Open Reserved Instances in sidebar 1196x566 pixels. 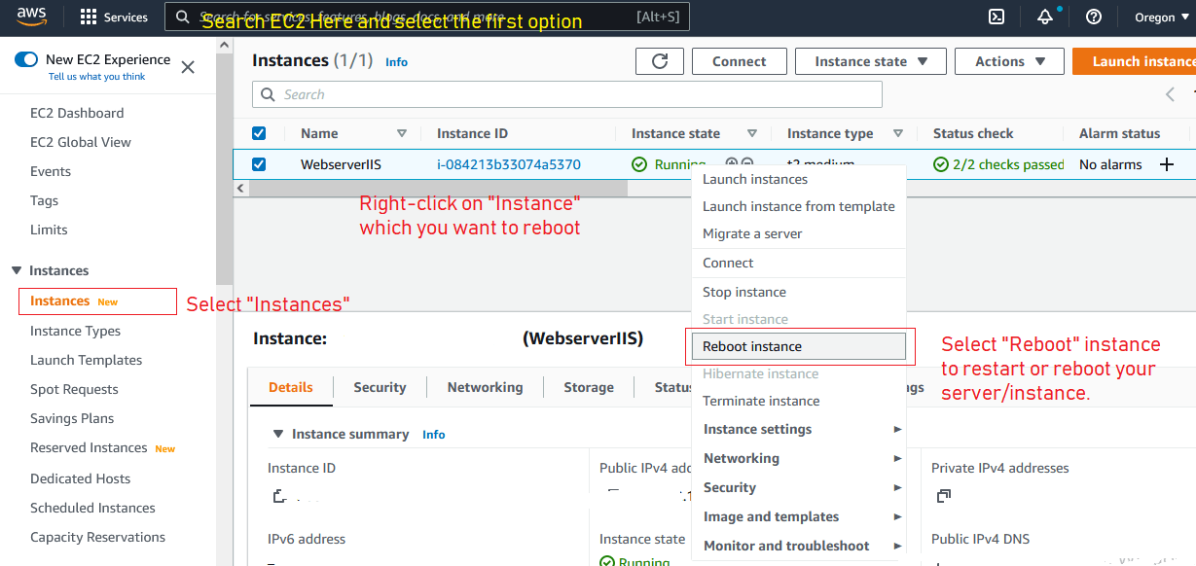(89, 447)
